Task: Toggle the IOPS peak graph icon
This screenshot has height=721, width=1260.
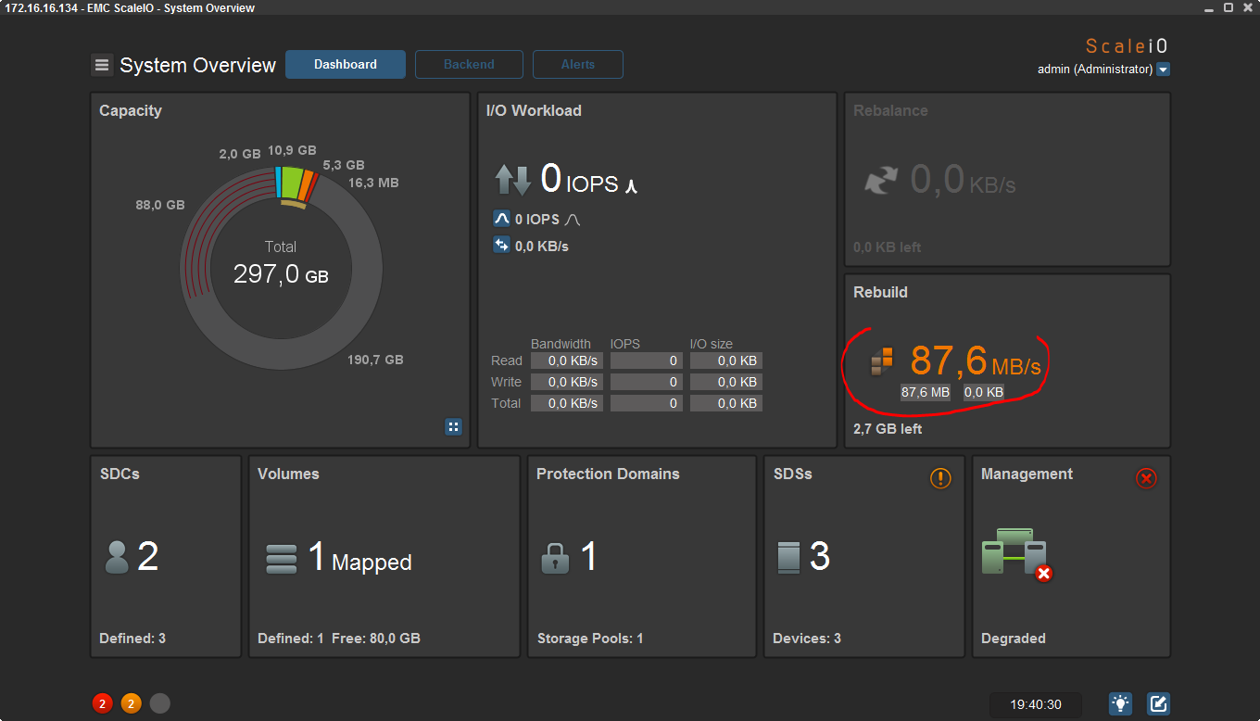Action: pyautogui.click(x=501, y=220)
